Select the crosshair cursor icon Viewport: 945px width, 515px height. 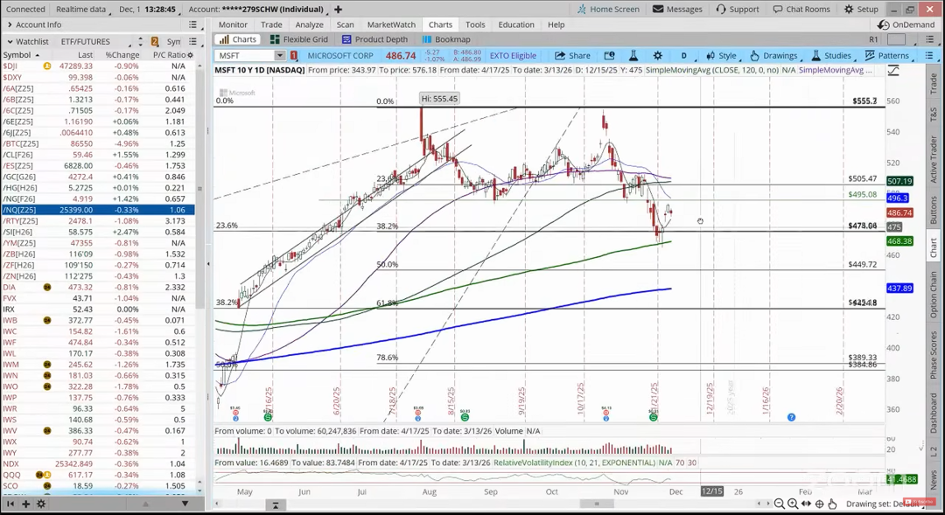[x=820, y=504]
